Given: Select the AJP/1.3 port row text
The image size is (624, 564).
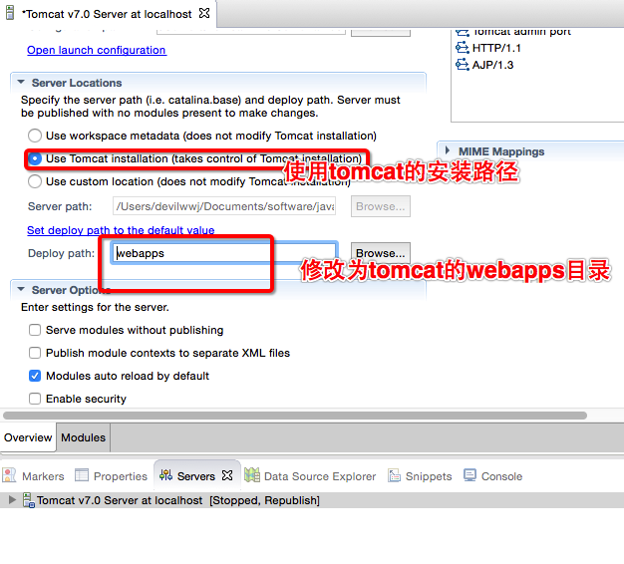Looking at the screenshot, I should click(492, 65).
